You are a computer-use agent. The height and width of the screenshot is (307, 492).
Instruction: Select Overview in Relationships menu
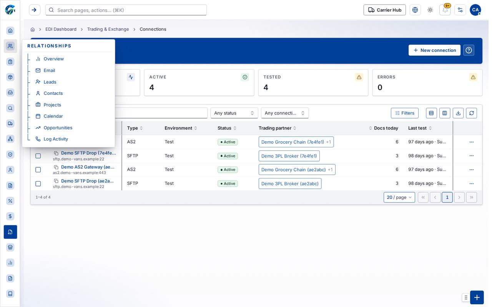tap(54, 59)
